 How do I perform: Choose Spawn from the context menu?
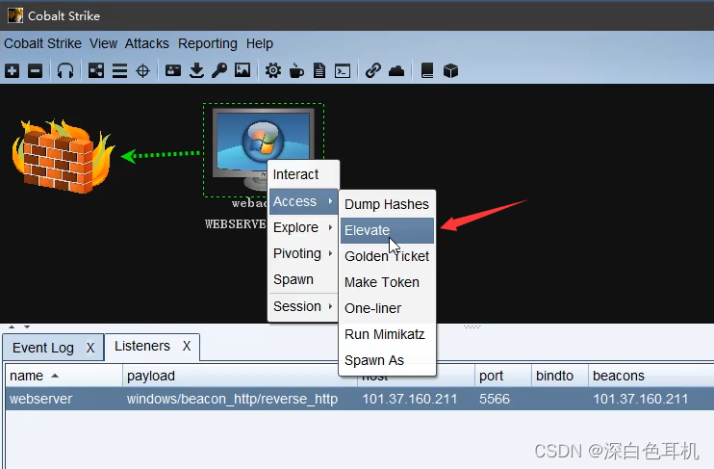[x=303, y=279]
